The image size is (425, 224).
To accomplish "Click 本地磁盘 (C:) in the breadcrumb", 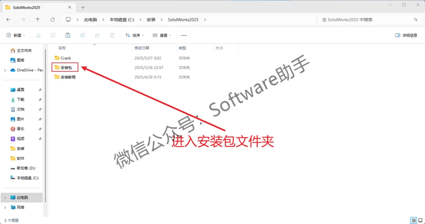I will [122, 20].
